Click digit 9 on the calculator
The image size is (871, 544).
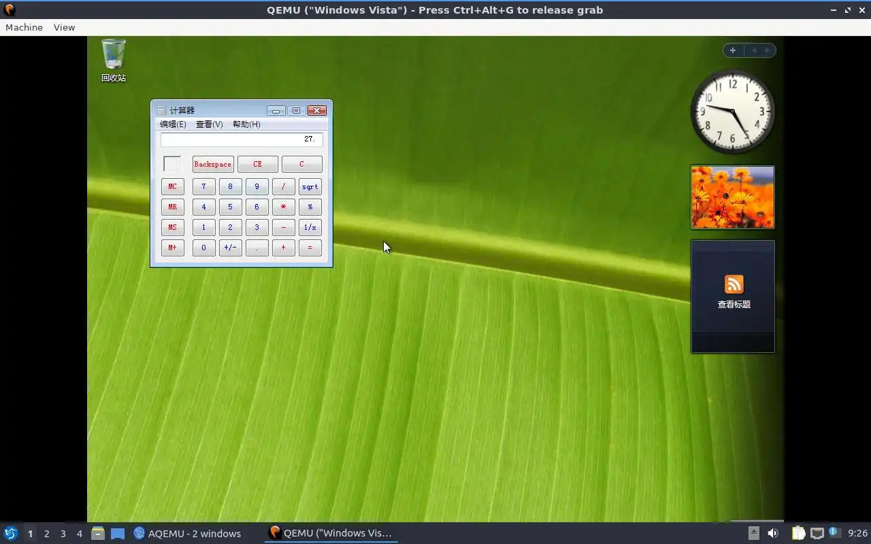point(257,186)
